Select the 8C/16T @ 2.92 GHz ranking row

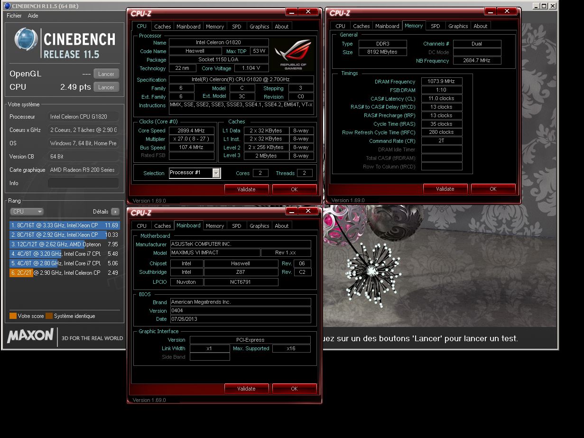pyautogui.click(x=65, y=235)
